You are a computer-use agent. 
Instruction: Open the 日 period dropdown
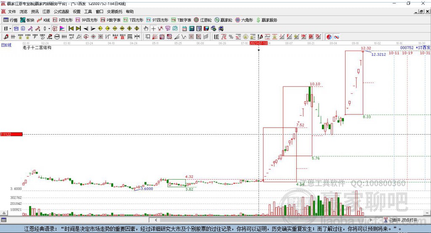pos(7,29)
